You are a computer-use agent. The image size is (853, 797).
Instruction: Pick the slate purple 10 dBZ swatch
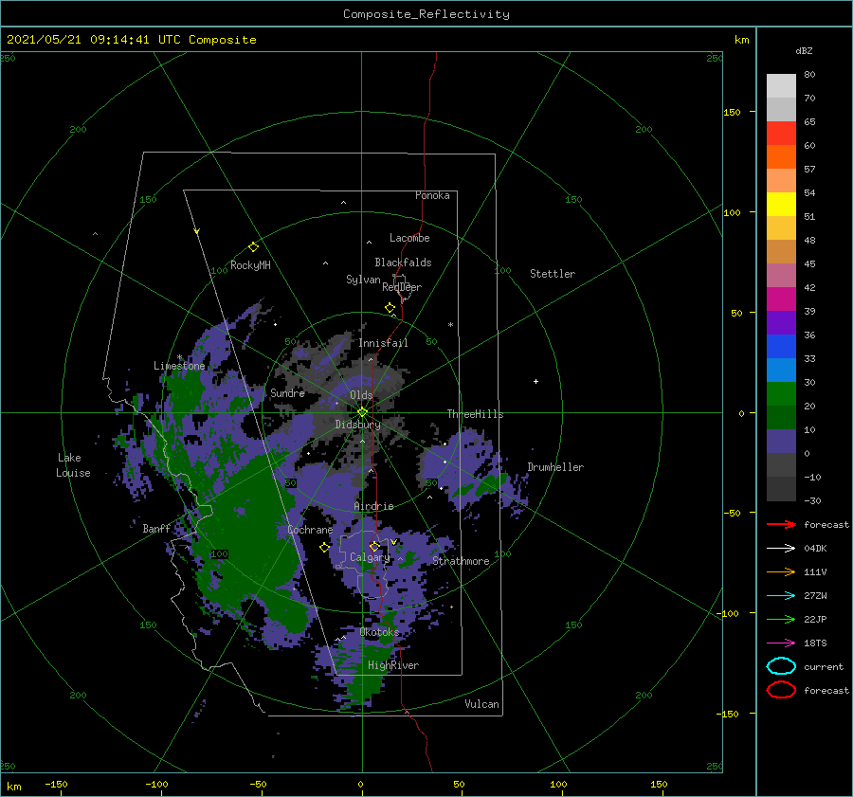[x=781, y=442]
